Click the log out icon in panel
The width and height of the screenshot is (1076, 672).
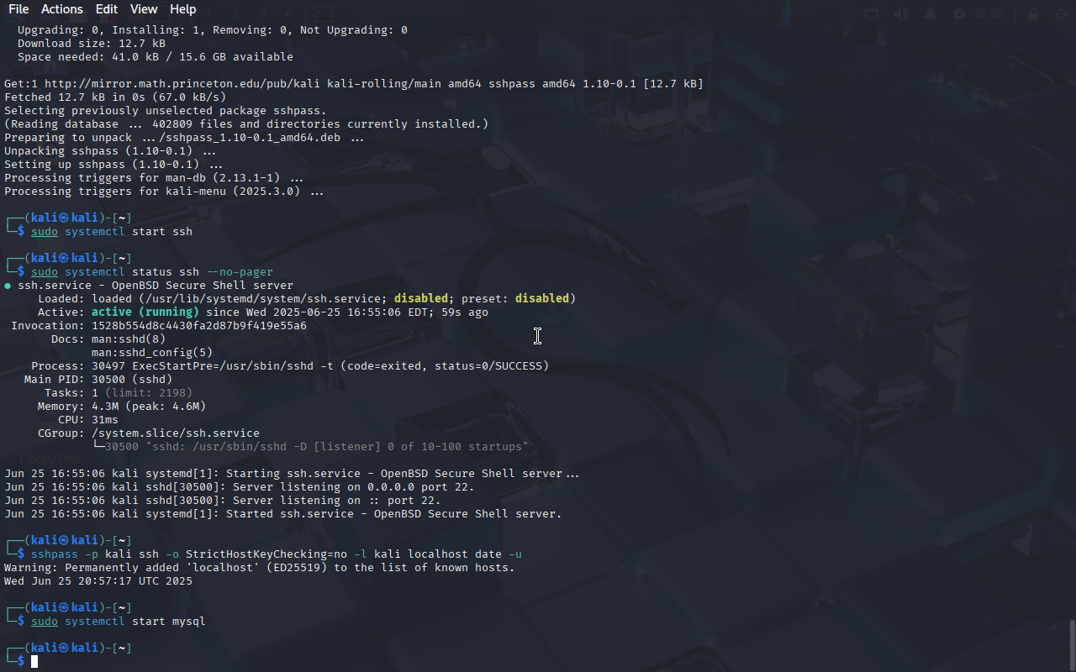(1061, 14)
